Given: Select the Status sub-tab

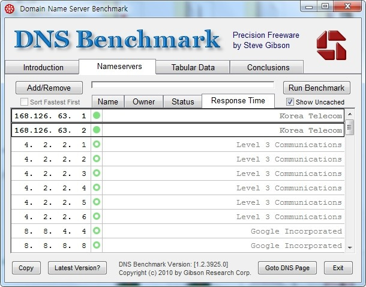Looking at the screenshot, I should click(x=183, y=102).
